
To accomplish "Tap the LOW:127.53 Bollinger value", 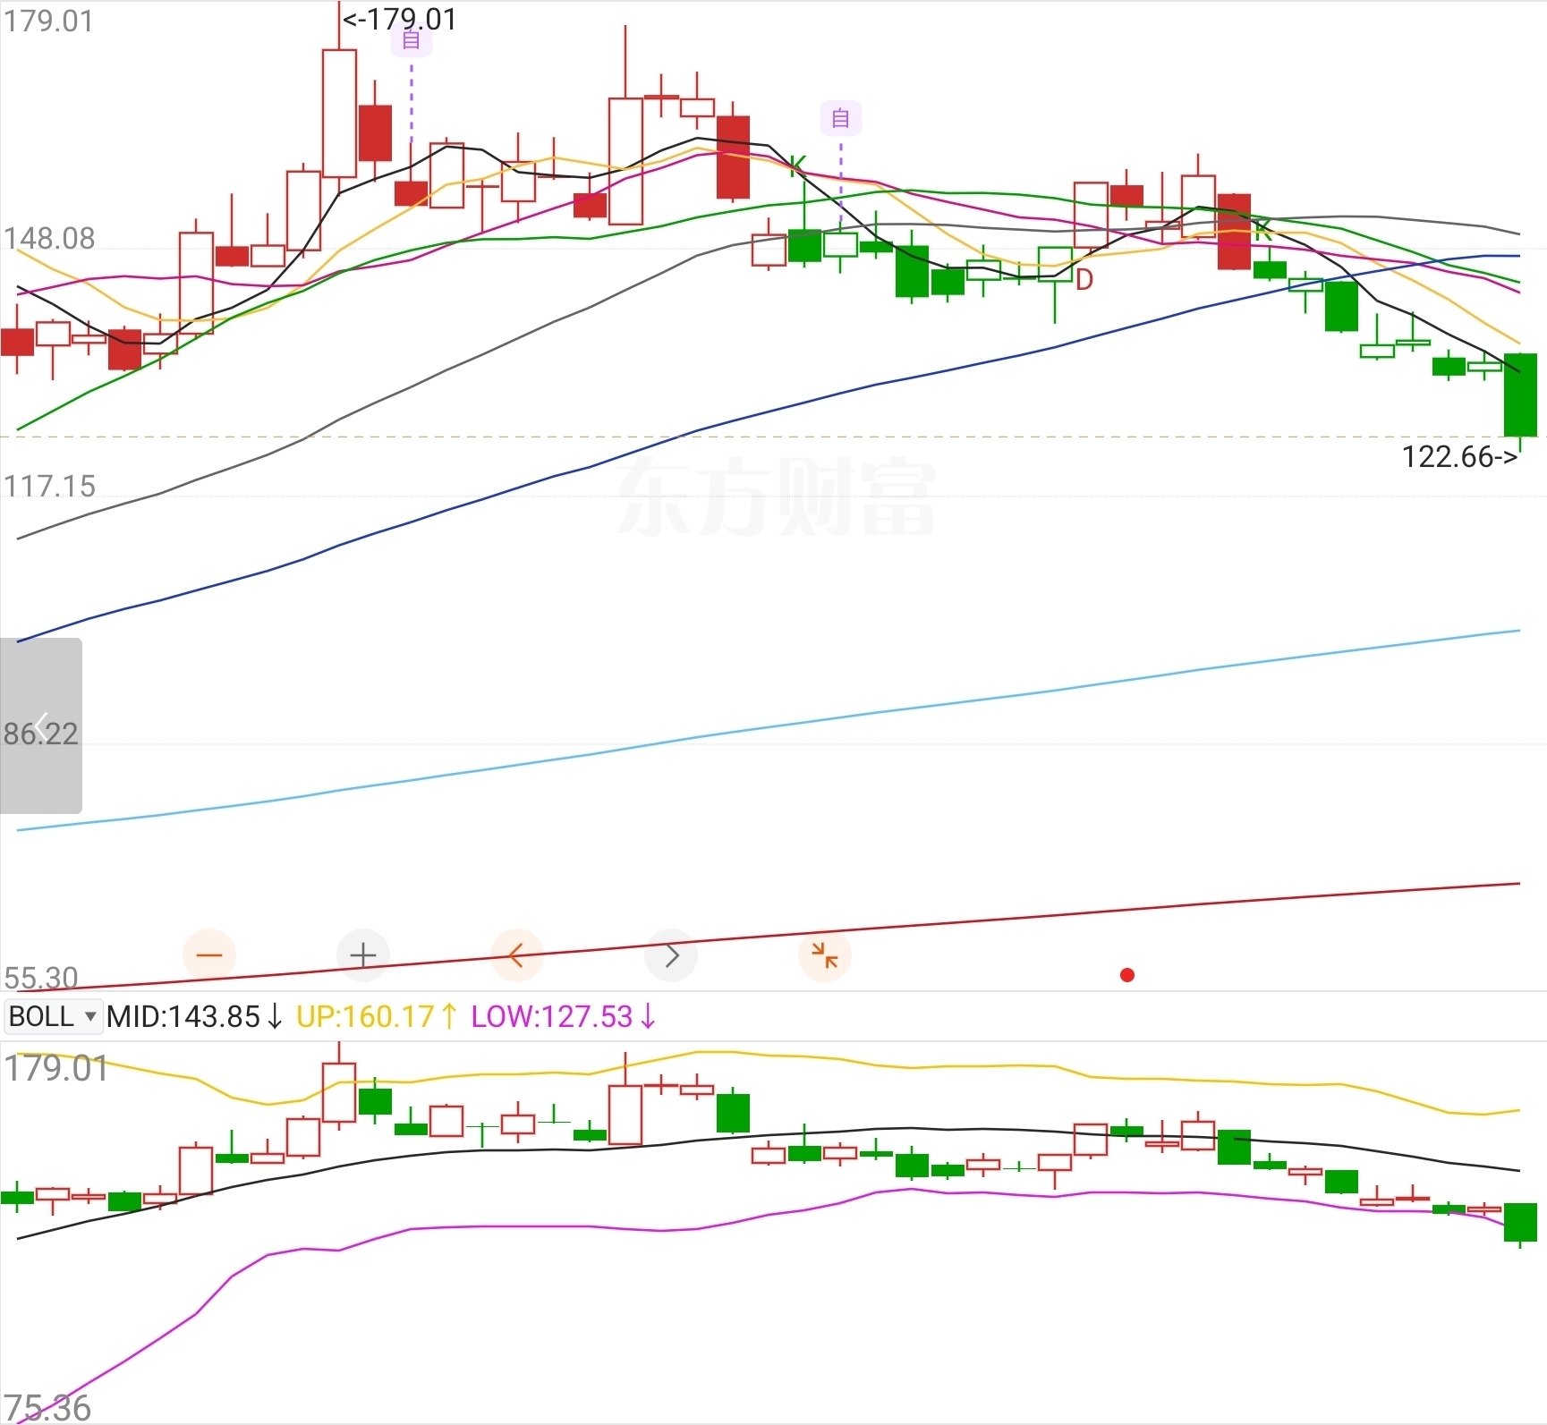I will pyautogui.click(x=563, y=1016).
